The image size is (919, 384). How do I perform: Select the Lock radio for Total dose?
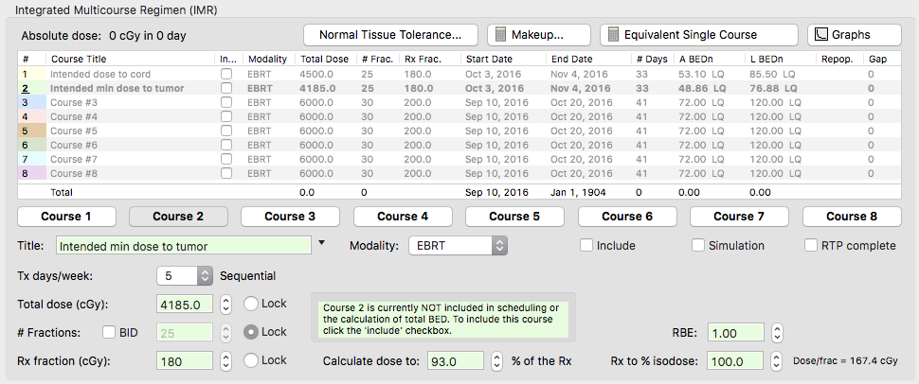251,305
